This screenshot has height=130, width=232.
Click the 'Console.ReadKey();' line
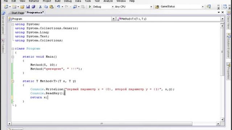pyautogui.click(x=47, y=93)
